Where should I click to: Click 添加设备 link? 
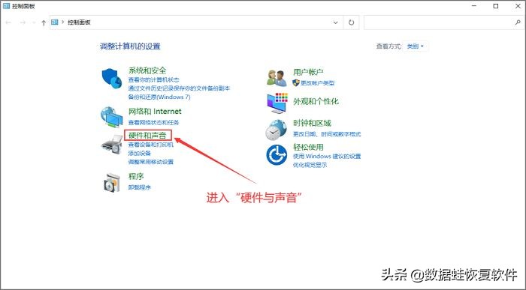tap(140, 153)
